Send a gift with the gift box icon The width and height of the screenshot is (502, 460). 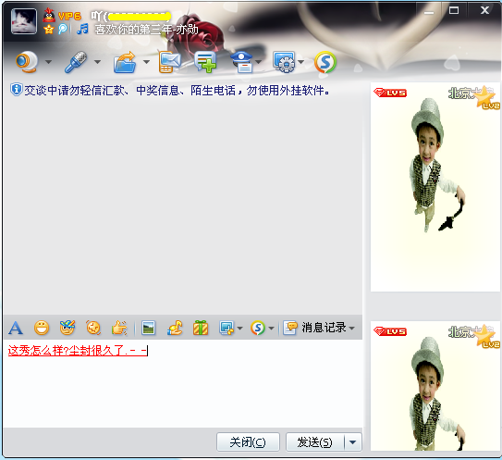[x=201, y=328]
